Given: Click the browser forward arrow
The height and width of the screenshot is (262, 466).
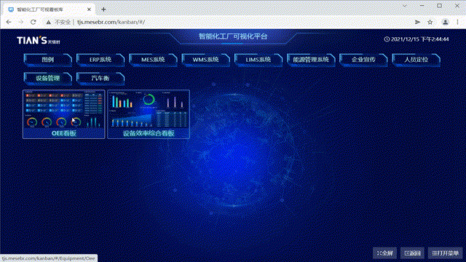Looking at the screenshot, I should (x=21, y=22).
